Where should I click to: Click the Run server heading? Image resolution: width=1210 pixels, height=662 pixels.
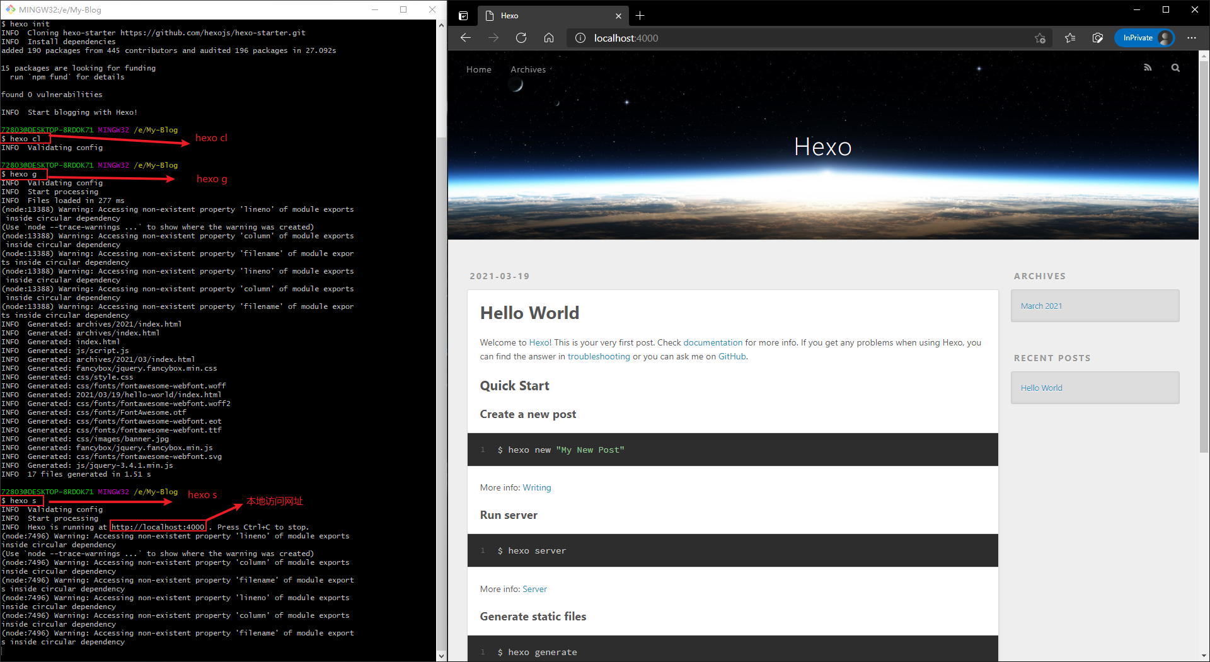[509, 515]
